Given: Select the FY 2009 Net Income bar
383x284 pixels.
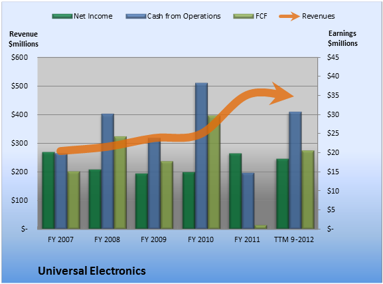Looking at the screenshot, I should [x=141, y=202].
